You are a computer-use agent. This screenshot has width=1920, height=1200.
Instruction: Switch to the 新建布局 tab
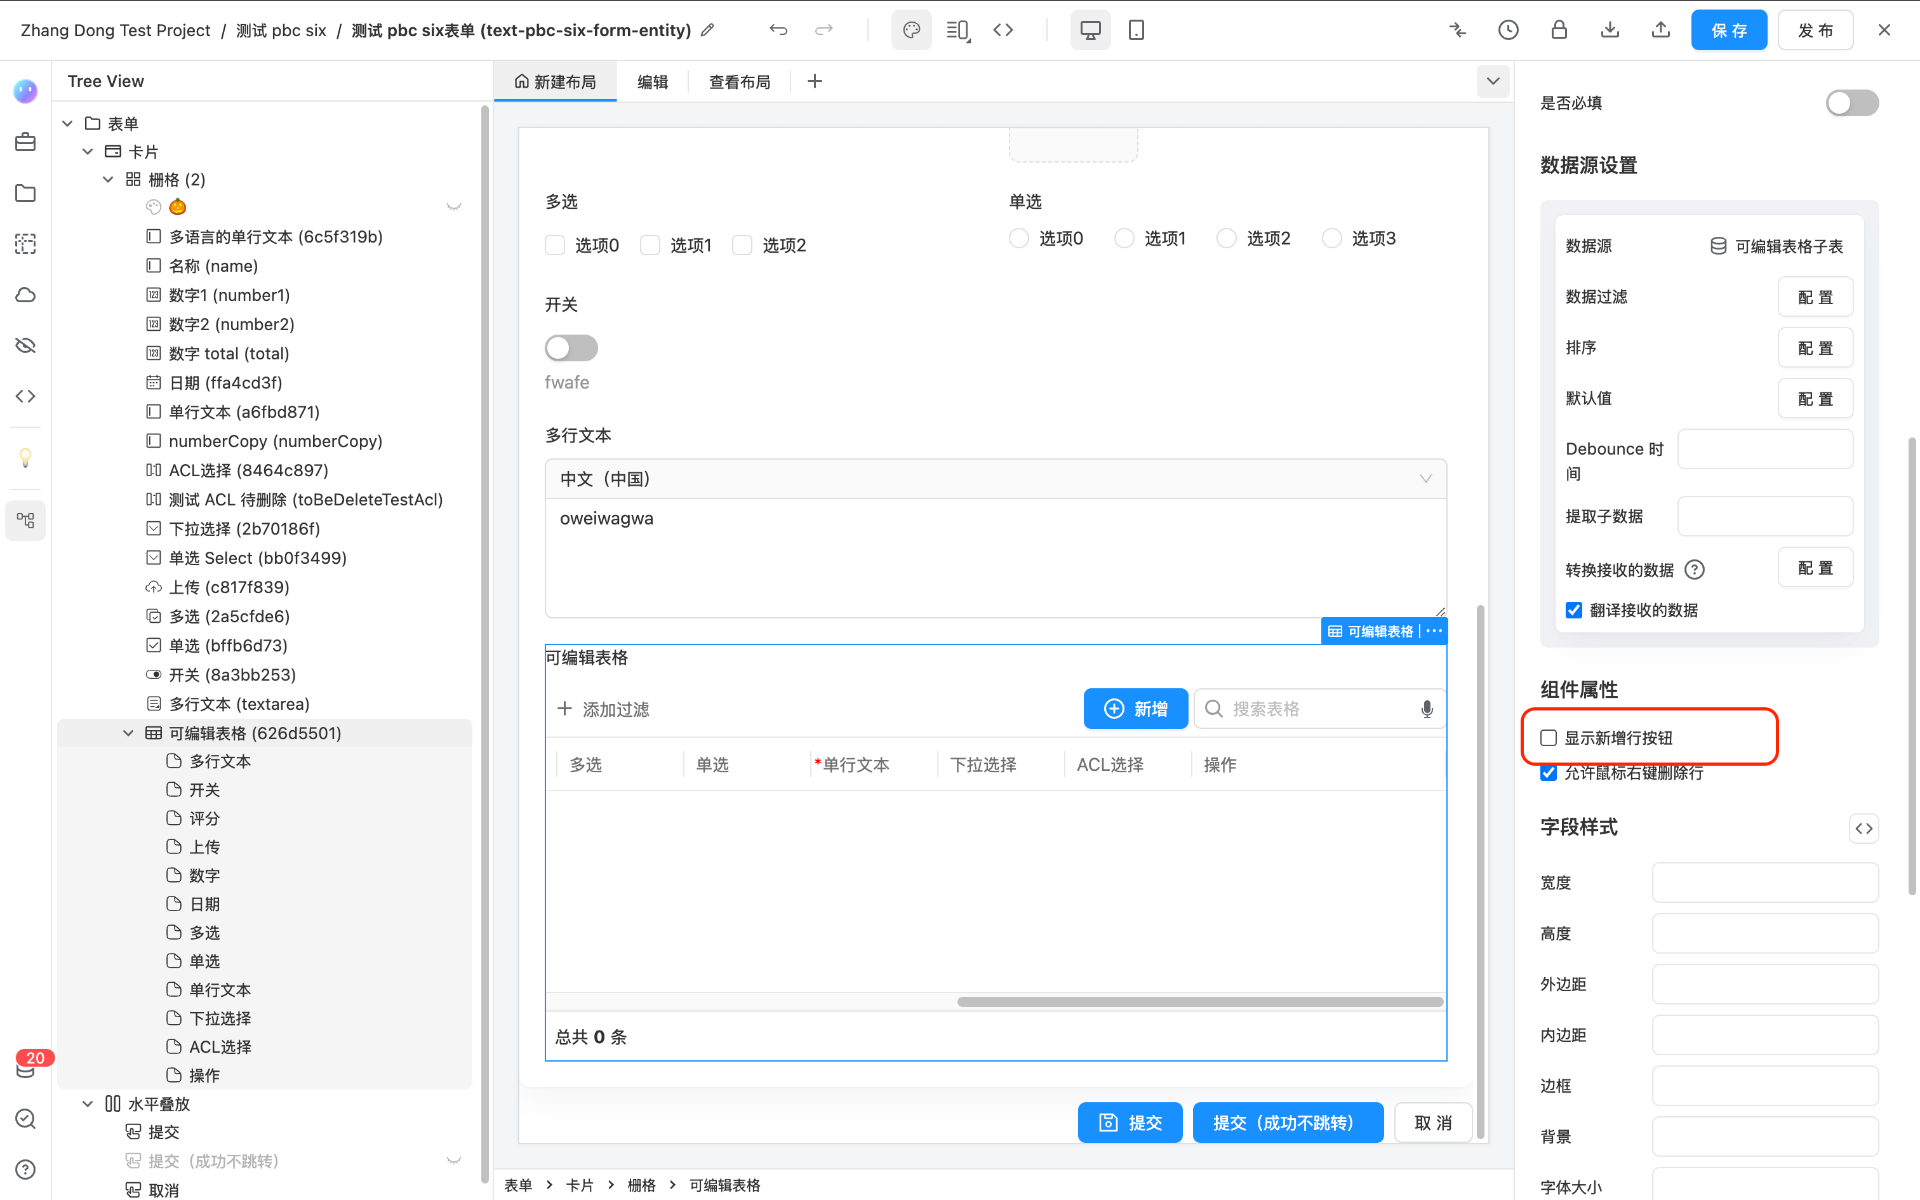coord(554,82)
